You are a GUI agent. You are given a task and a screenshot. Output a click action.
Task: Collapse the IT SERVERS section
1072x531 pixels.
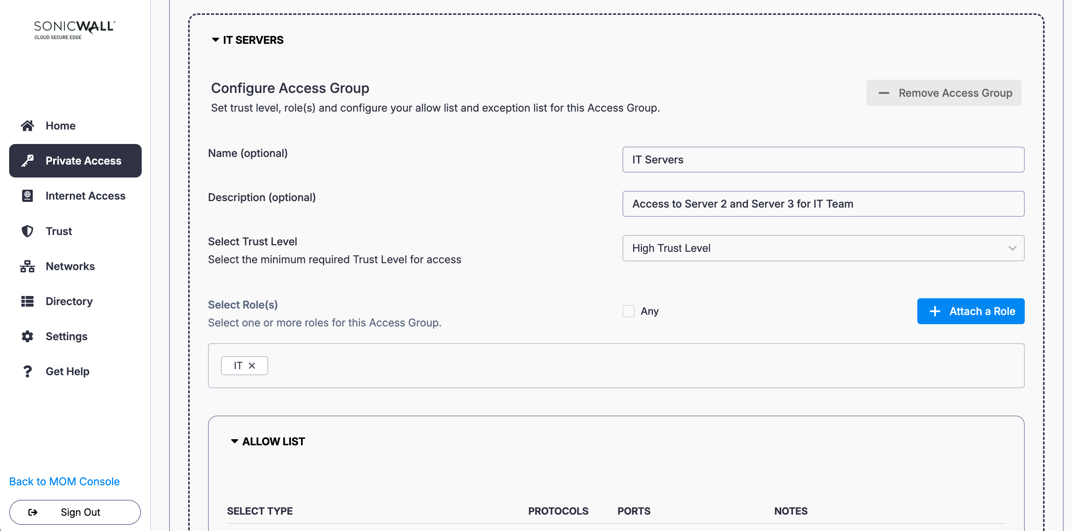(x=216, y=40)
